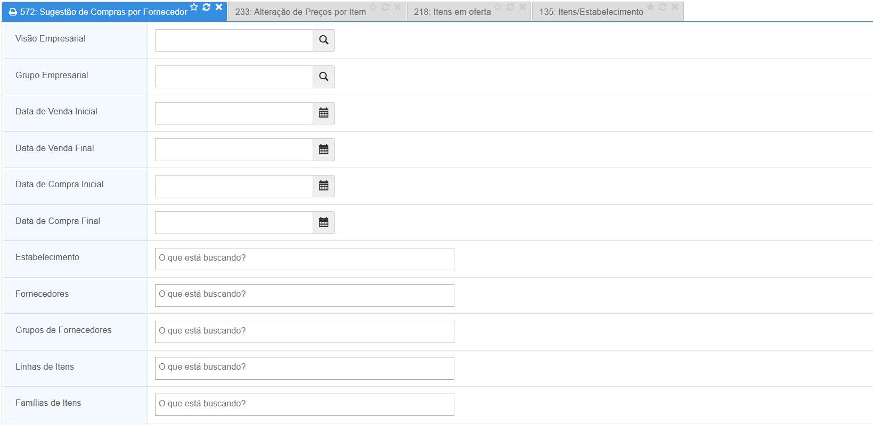The height and width of the screenshot is (425, 873).
Task: Click the Fornecedores label
Action: click(42, 294)
